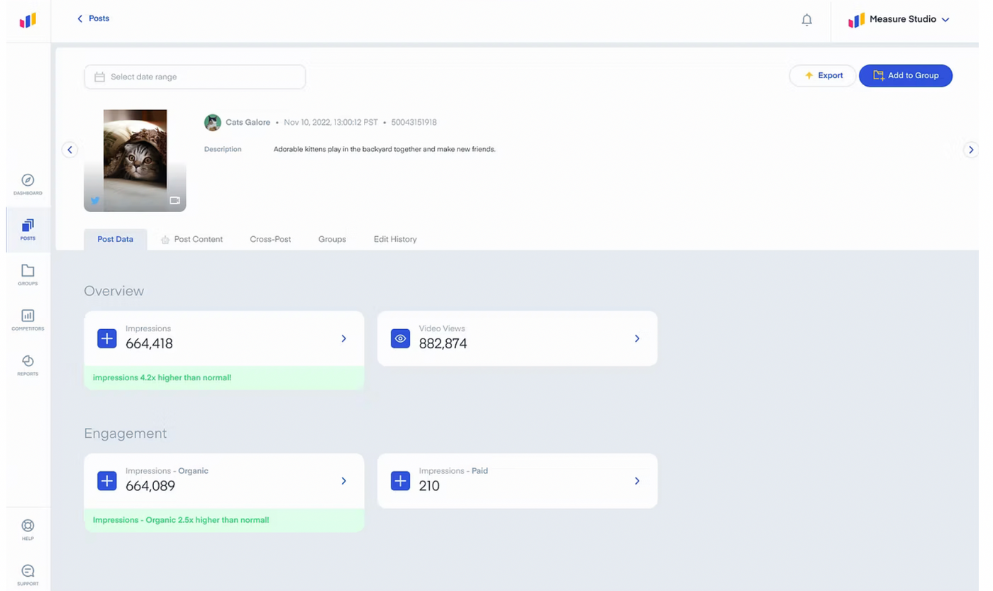Open the Measure Studio account dropdown
Image resolution: width=993 pixels, height=591 pixels.
[899, 20]
